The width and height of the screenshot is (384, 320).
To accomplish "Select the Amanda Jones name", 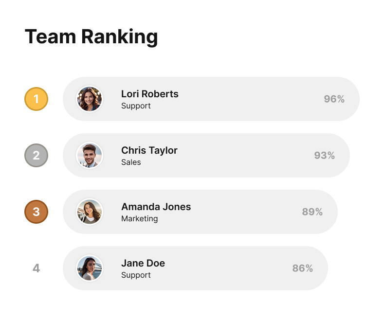I will click(156, 207).
